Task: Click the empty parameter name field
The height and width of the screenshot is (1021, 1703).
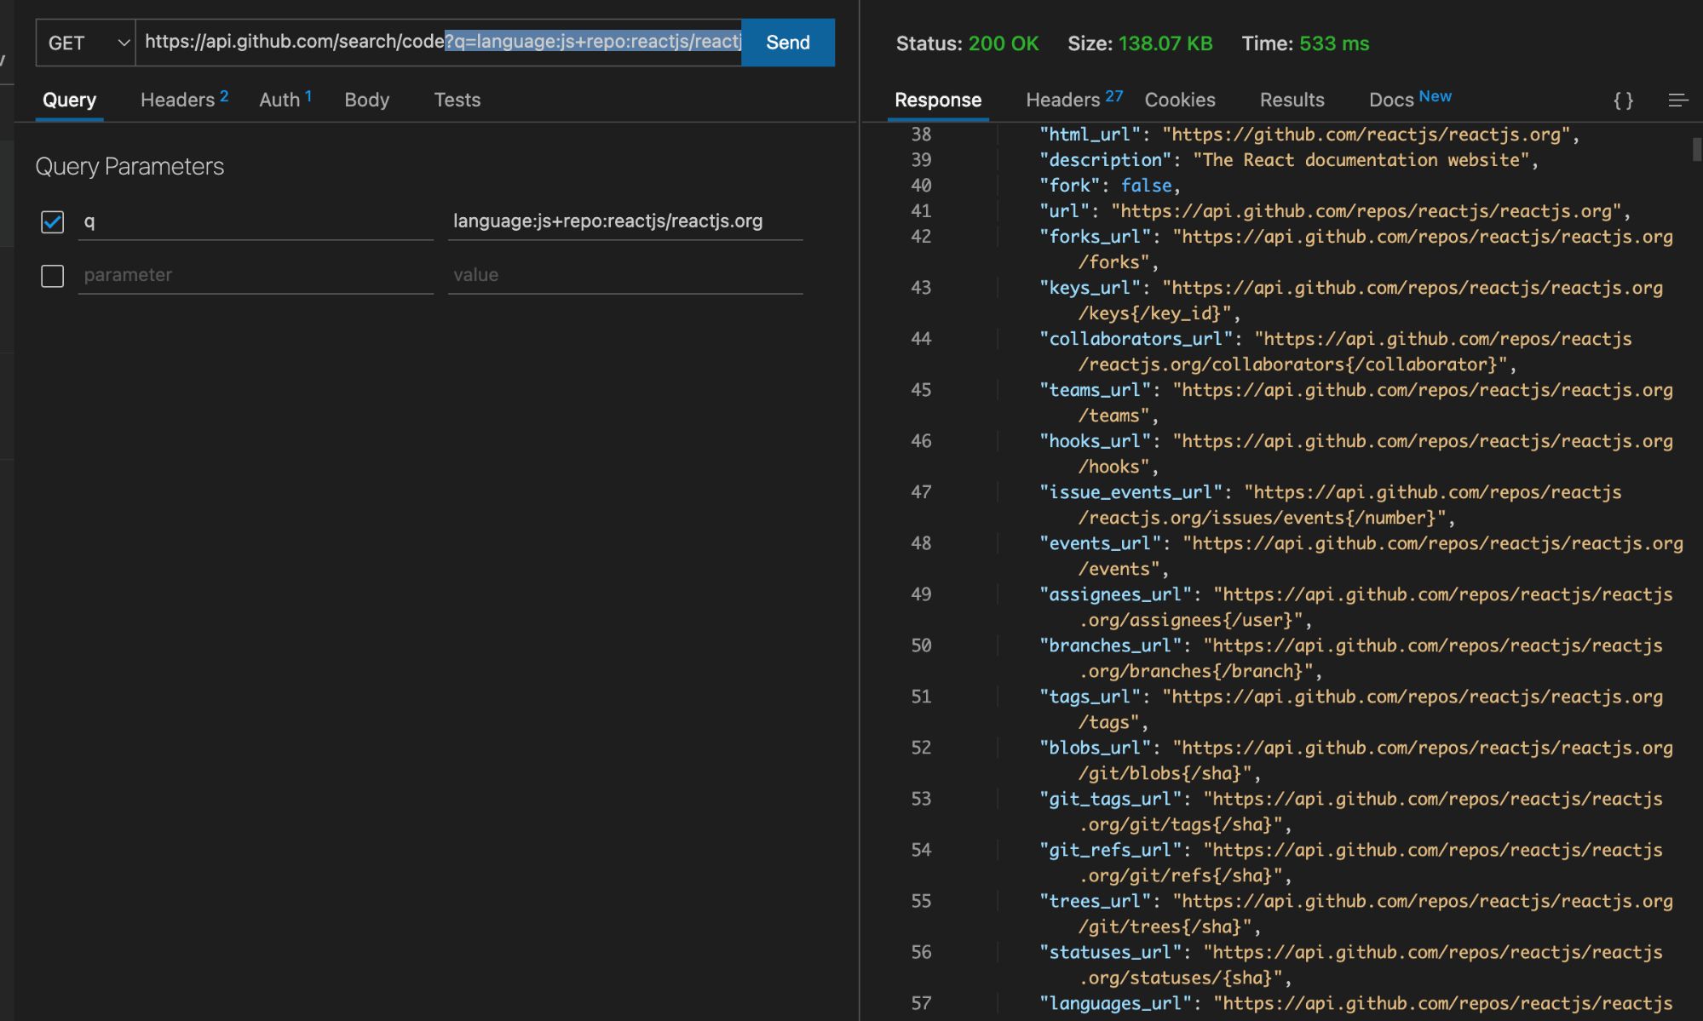Action: point(254,274)
